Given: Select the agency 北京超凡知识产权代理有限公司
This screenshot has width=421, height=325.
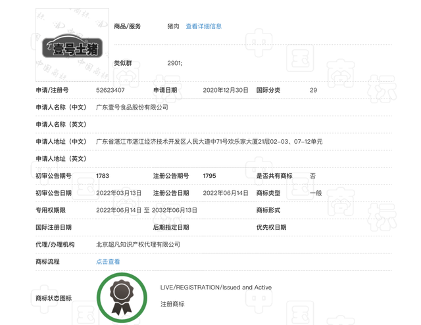Looking at the screenshot, I should 138,245.
